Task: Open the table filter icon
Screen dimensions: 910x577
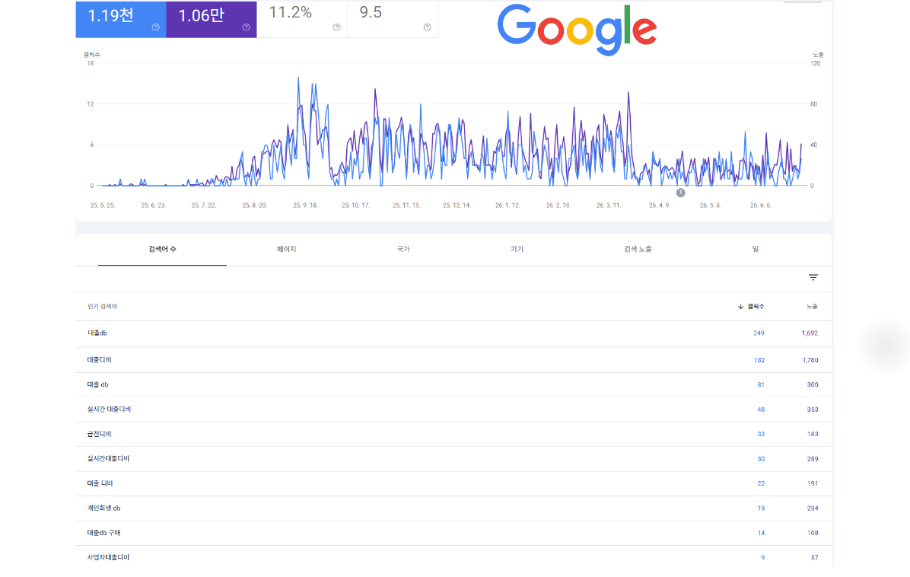Action: [813, 278]
